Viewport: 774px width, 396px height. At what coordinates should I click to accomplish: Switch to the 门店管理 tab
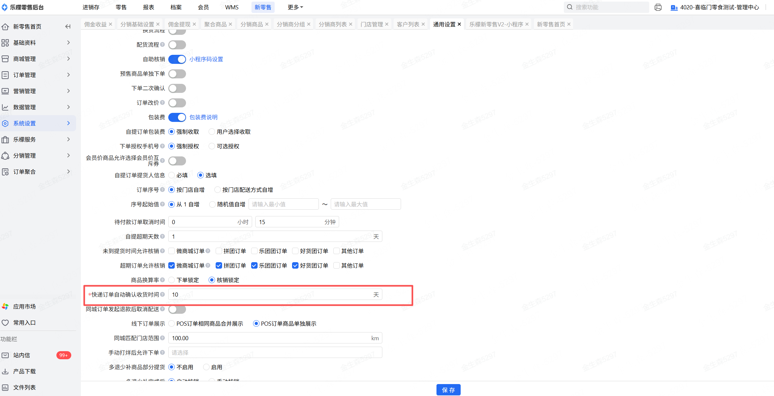pos(371,24)
